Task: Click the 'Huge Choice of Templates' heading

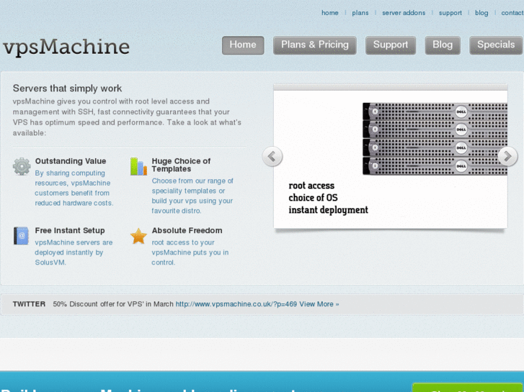Action: 181,165
